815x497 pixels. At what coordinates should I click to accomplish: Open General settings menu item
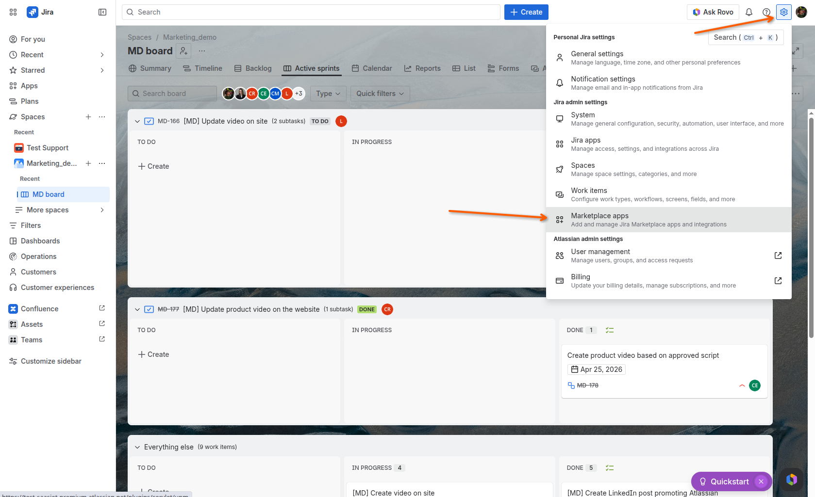[x=669, y=58]
